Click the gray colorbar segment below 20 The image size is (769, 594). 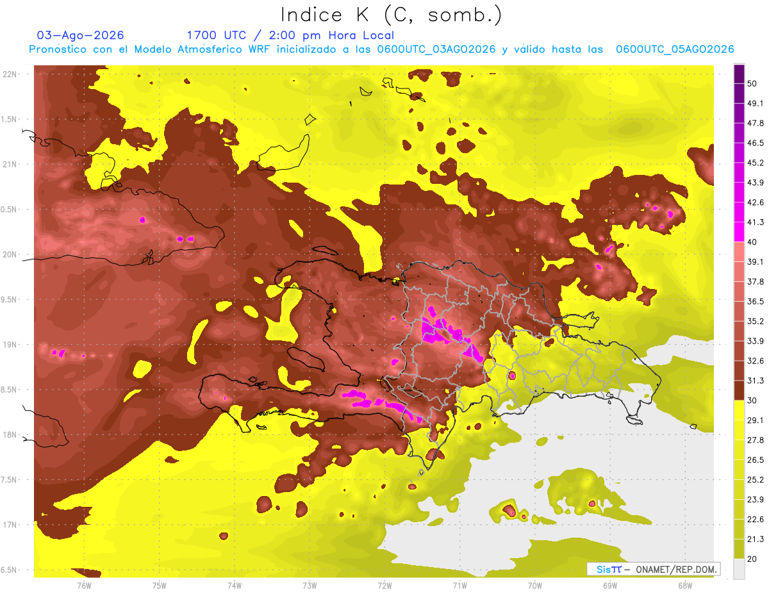(740, 568)
